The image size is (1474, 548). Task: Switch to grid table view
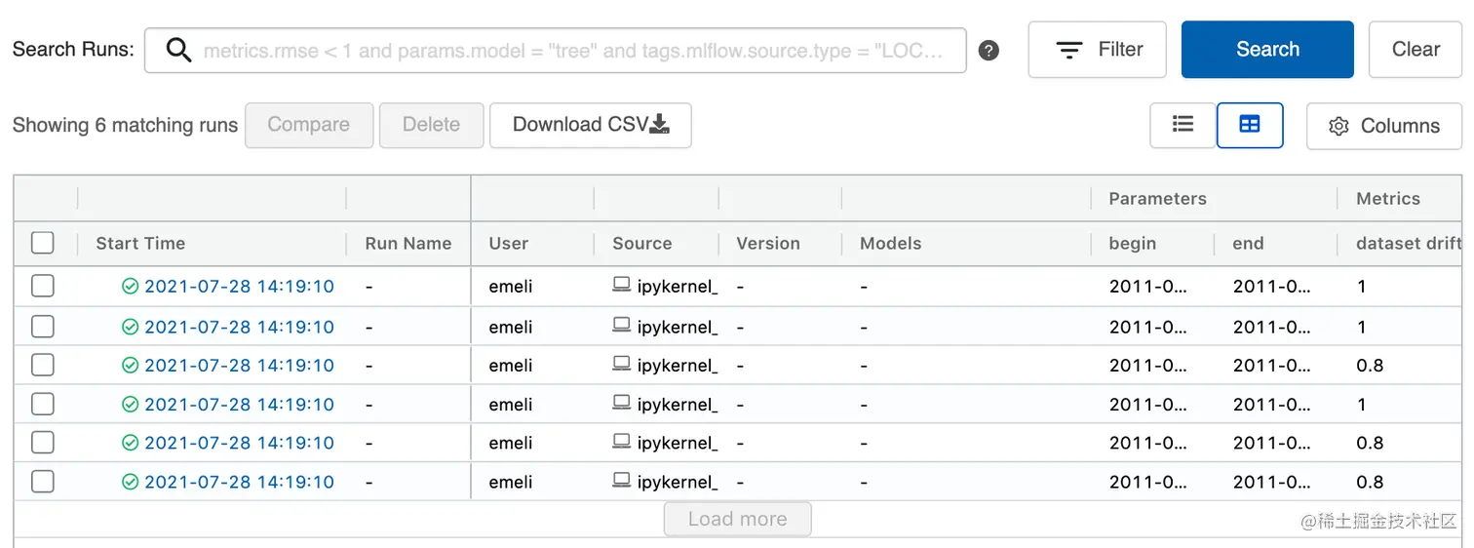1249,125
